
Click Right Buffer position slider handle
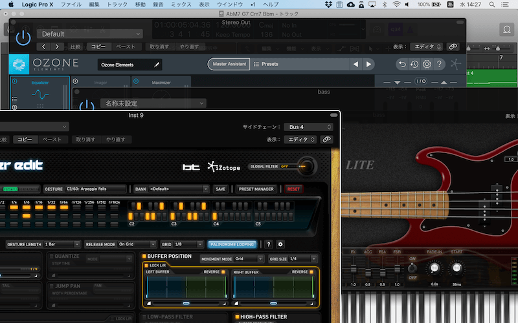(x=273, y=303)
